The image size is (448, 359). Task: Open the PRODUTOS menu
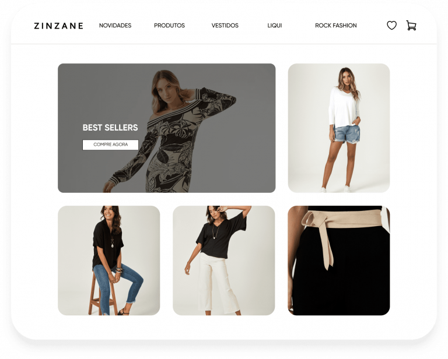(x=169, y=26)
